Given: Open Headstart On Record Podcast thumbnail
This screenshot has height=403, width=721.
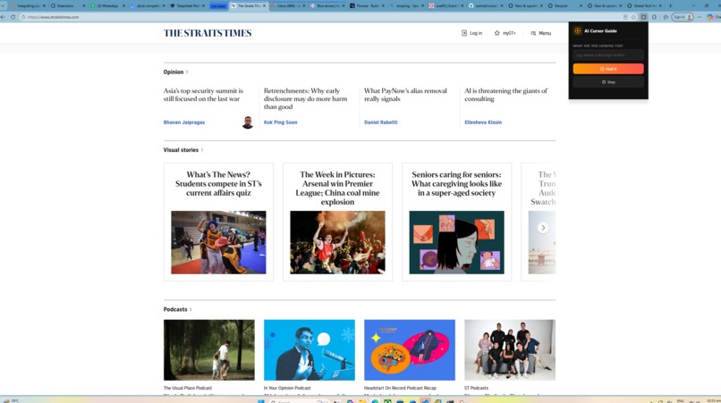Looking at the screenshot, I should (x=409, y=350).
